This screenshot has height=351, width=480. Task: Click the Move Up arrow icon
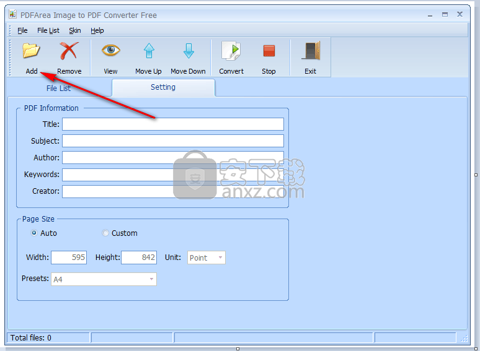coord(149,51)
